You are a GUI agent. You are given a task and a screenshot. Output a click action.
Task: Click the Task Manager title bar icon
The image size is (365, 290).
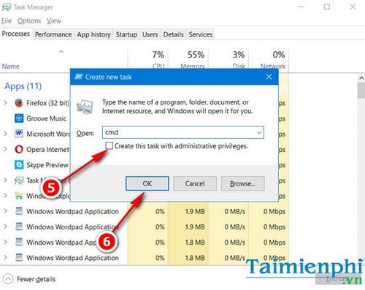coord(6,7)
